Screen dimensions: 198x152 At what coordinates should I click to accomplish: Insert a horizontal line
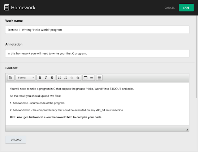click(99, 78)
